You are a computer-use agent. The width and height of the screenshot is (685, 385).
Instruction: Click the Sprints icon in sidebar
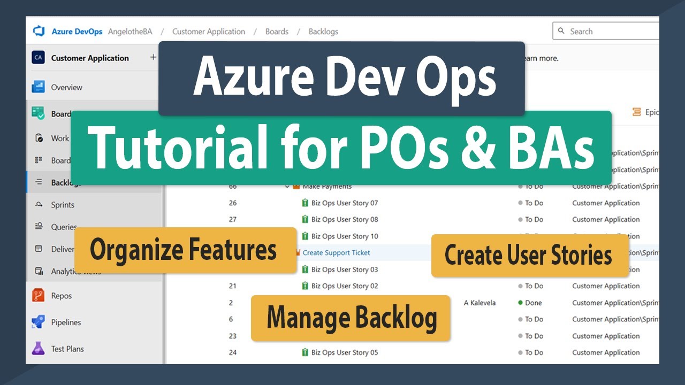click(x=39, y=204)
